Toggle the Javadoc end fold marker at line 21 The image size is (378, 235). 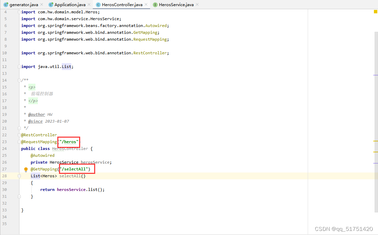tap(19, 128)
